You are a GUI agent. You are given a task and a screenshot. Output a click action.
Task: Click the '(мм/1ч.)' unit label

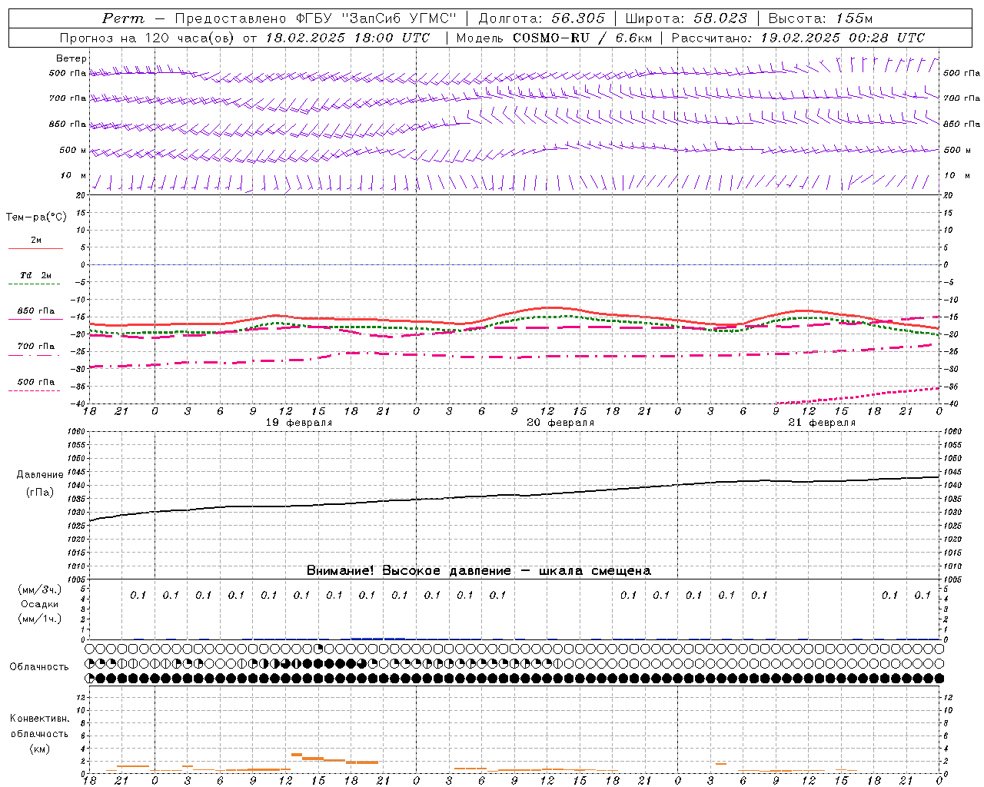point(40,619)
